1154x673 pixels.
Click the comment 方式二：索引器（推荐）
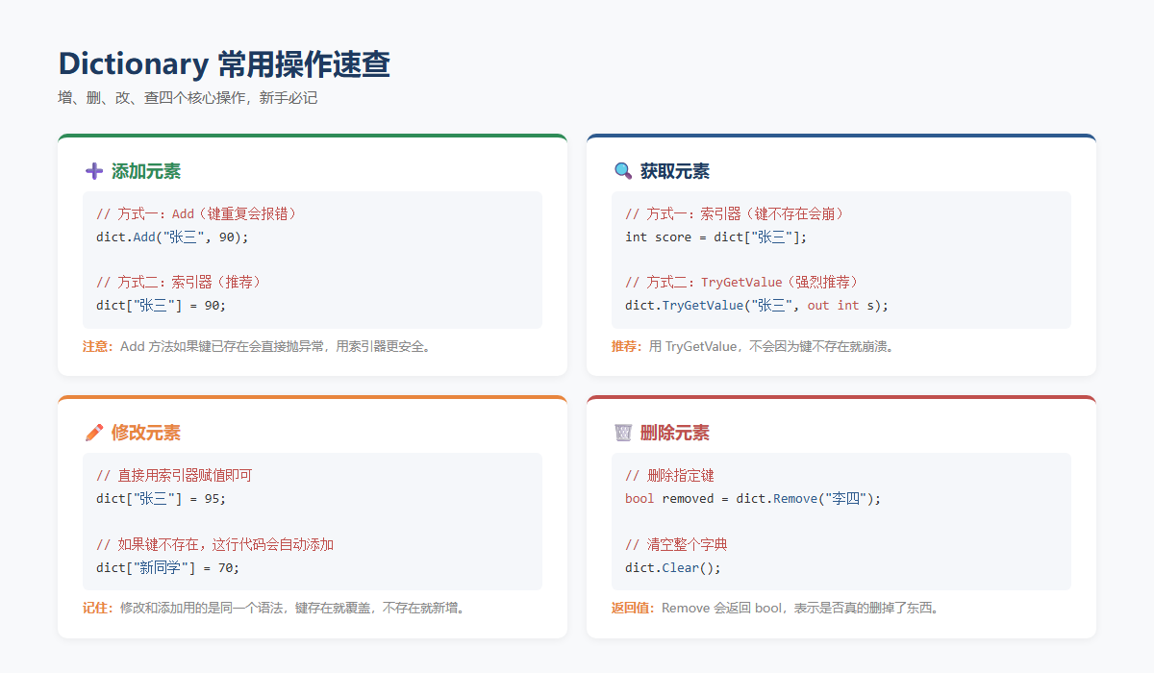179,283
